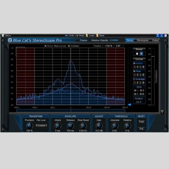Click the Precision knob
The image size is (169, 169).
pos(29,126)
